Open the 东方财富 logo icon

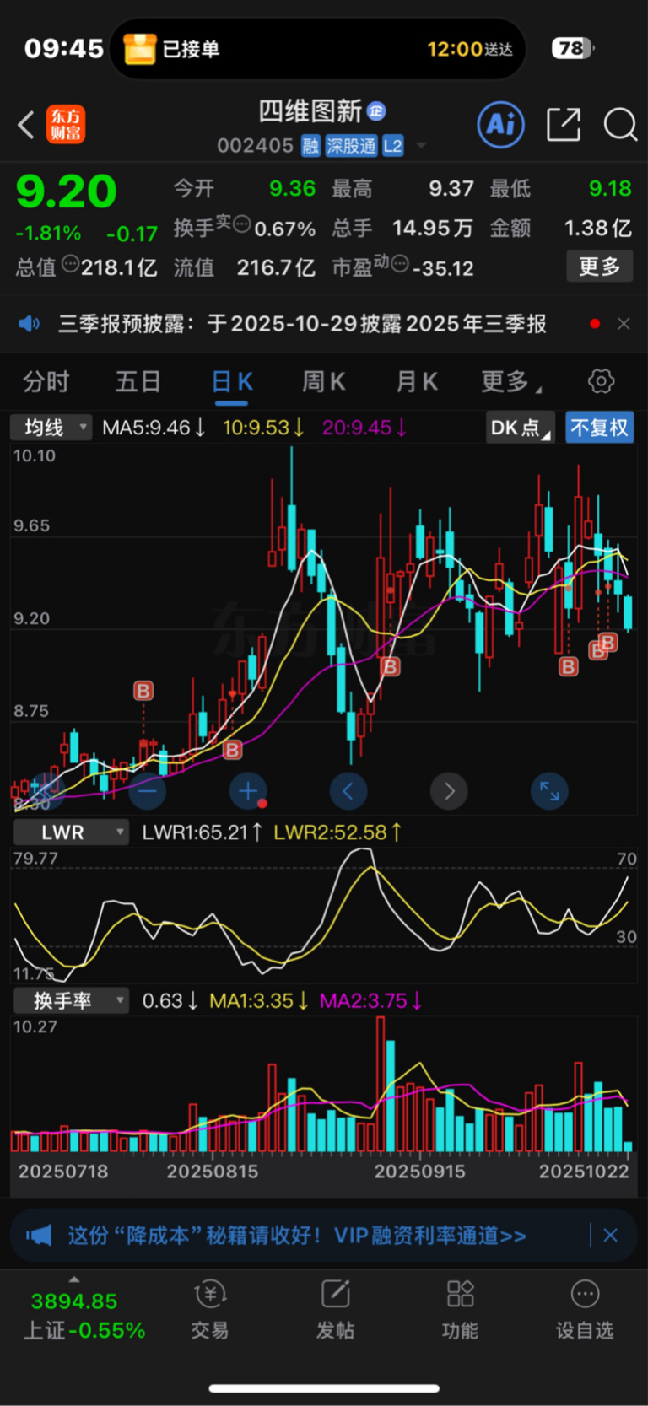click(x=66, y=125)
